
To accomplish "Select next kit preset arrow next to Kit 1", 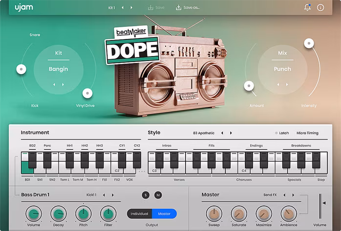I will (131, 8).
